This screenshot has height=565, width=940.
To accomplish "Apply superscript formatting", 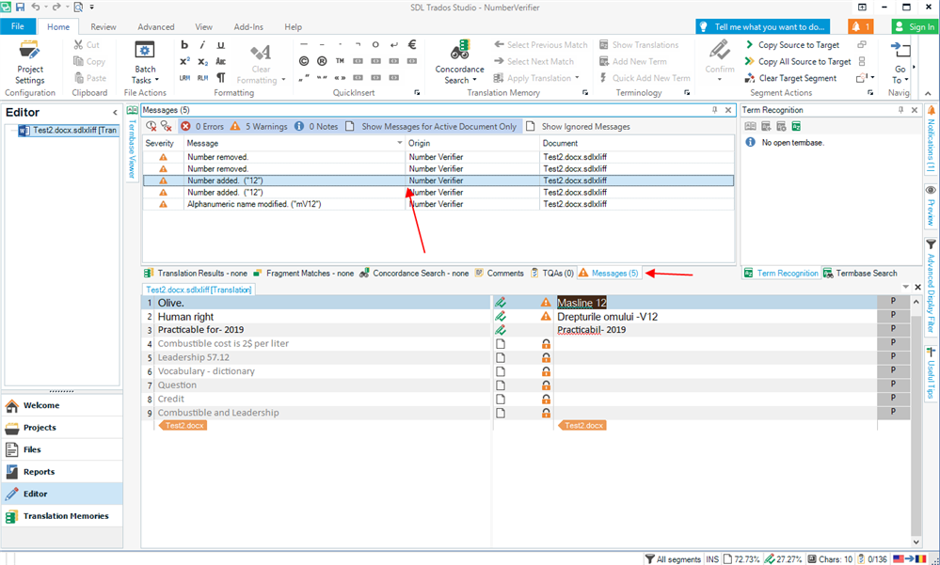I will (184, 61).
